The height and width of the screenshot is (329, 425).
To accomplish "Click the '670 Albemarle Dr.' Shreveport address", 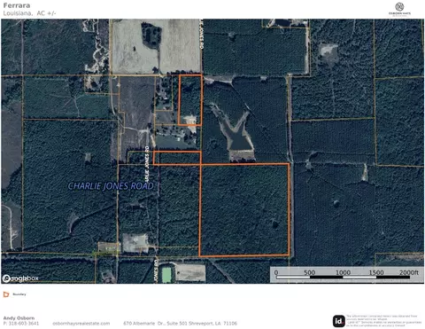I will coord(180,324).
